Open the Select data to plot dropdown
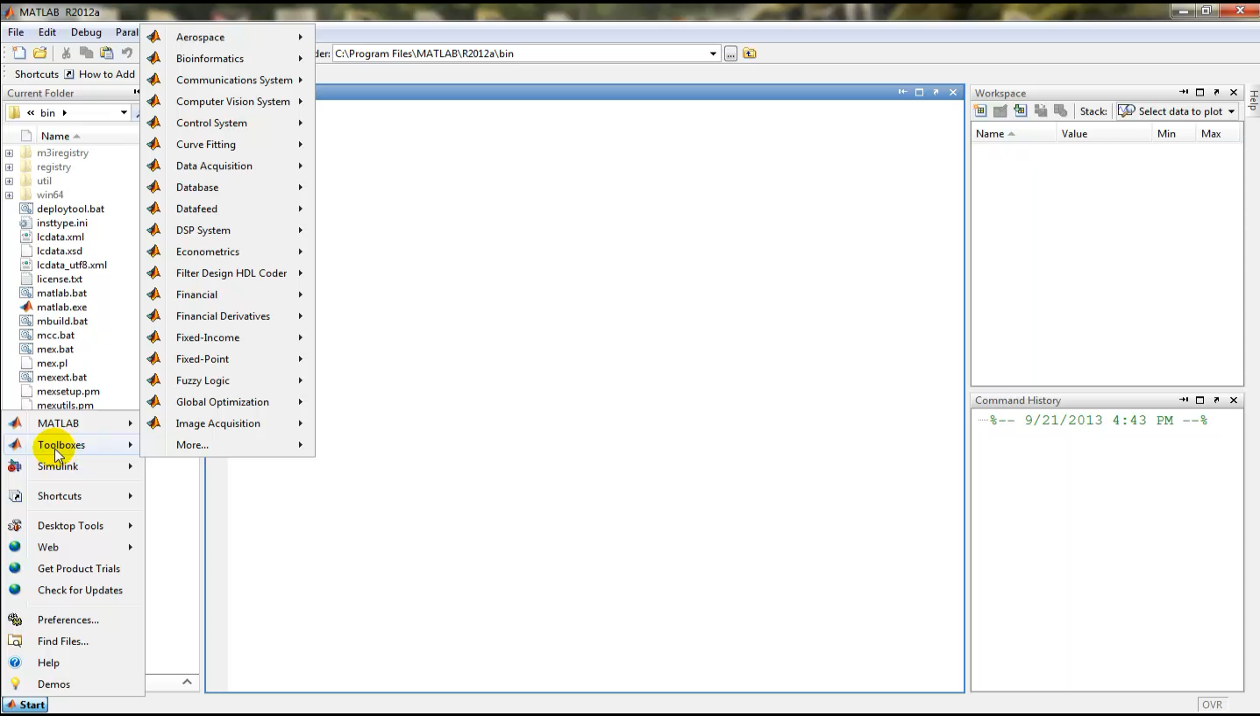Viewport: 1260px width, 716px height. [1231, 111]
